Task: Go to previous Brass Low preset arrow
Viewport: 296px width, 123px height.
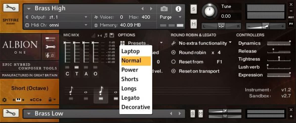Action: [x=171, y=113]
